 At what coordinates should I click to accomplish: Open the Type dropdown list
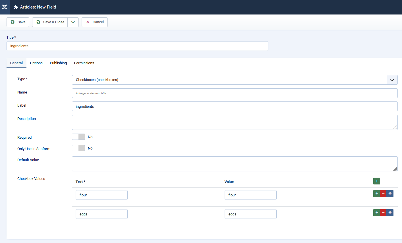235,80
